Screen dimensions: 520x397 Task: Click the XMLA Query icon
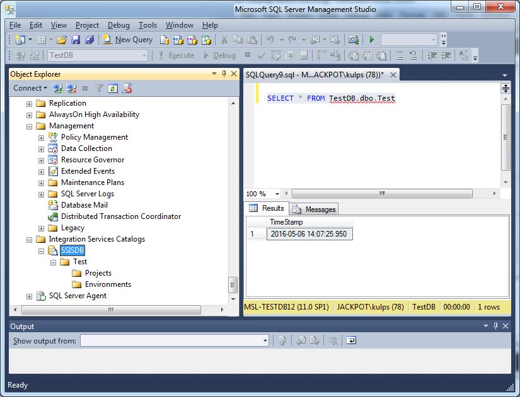[x=206, y=40]
